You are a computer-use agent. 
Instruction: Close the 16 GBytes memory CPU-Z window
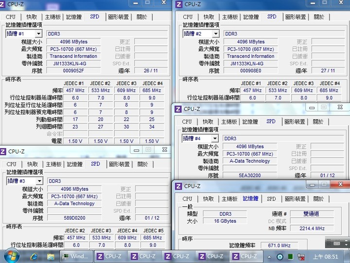pyautogui.click(x=340, y=184)
